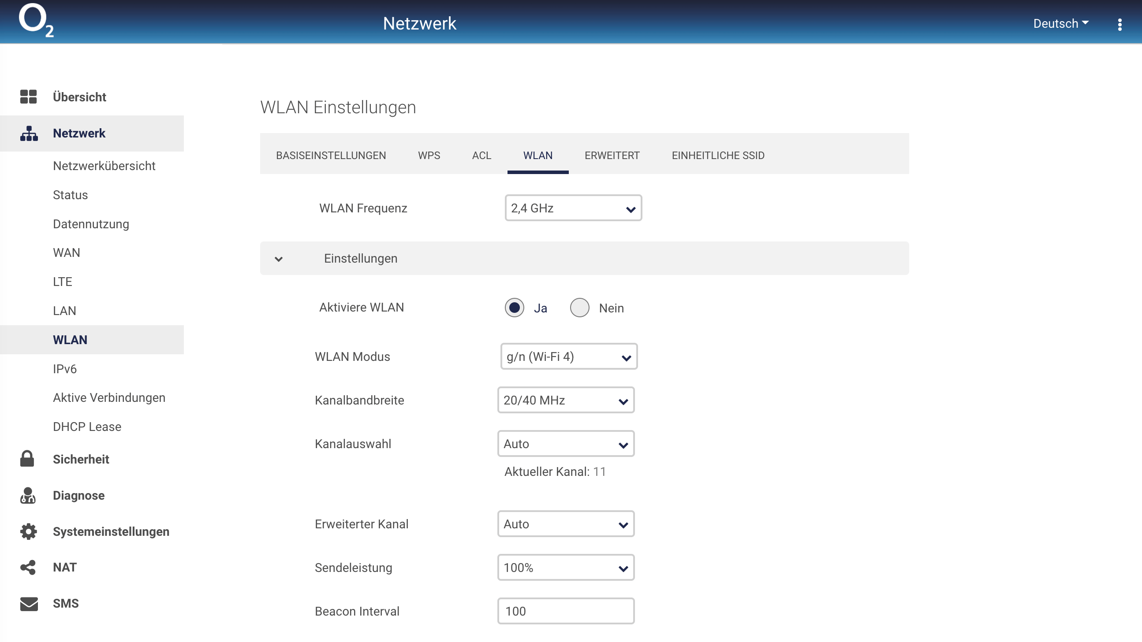This screenshot has width=1142, height=642.
Task: Click the NAT share icon
Action: coord(28,567)
